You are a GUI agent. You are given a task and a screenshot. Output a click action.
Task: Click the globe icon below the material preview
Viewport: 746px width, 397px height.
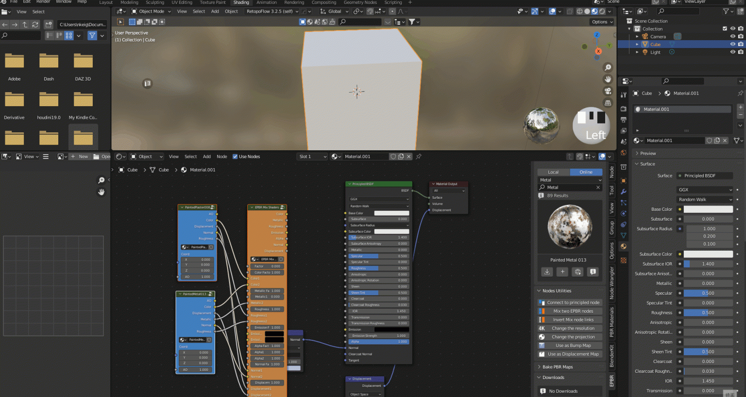(x=577, y=272)
